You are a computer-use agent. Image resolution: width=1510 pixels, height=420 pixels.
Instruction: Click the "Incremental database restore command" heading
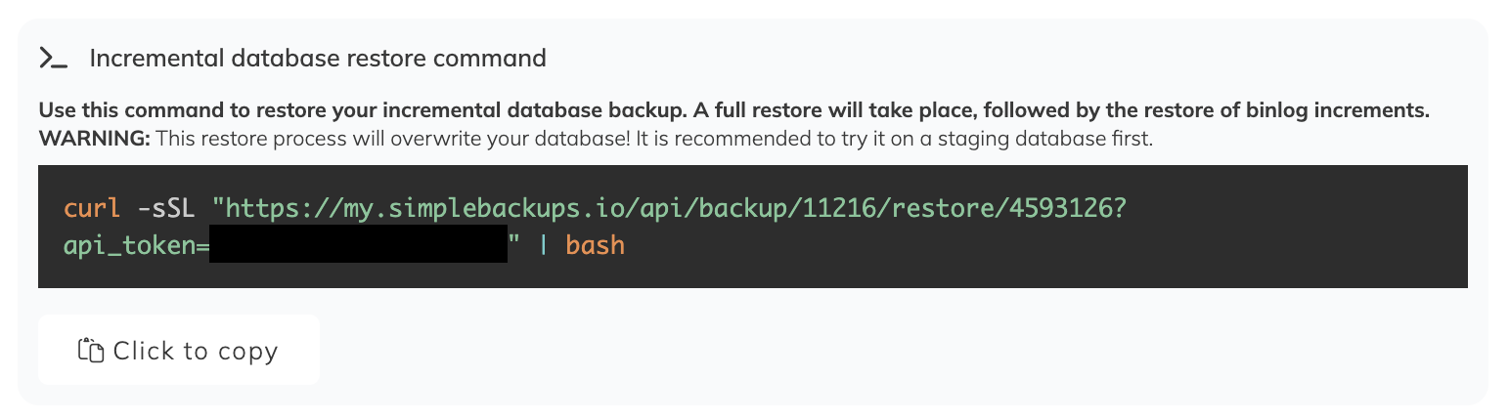pos(317,59)
